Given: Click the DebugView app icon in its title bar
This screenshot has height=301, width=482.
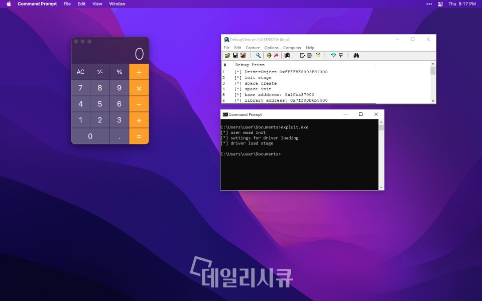Looking at the screenshot, I should [226, 39].
